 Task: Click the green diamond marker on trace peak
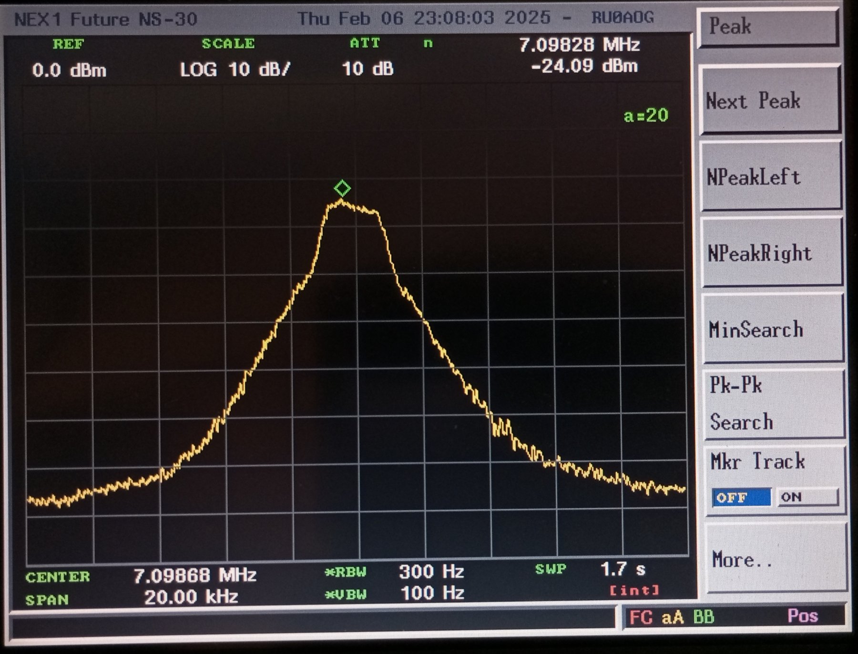(342, 189)
